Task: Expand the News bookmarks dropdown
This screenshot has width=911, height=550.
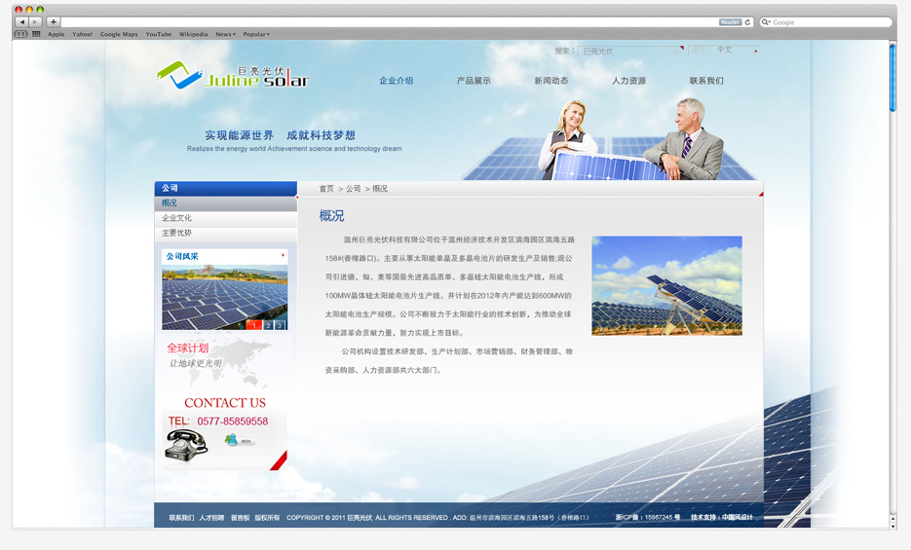Action: pos(225,34)
